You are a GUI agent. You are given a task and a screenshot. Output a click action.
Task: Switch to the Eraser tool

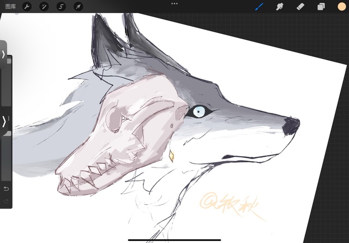click(300, 7)
